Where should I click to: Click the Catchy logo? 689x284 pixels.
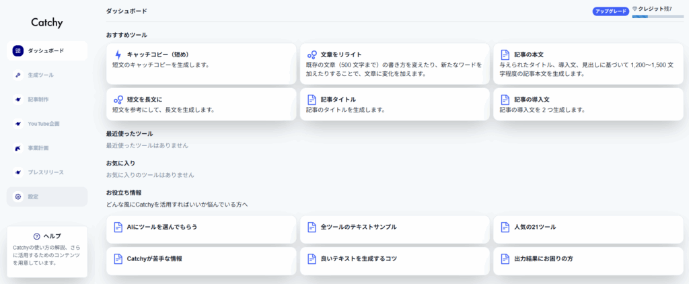pos(47,22)
